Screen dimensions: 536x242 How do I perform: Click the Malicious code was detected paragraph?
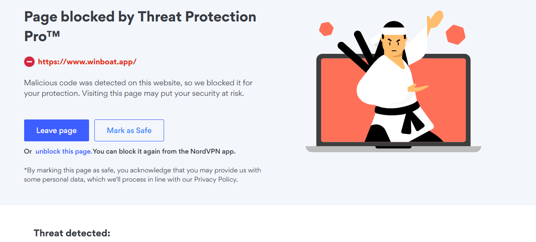[138, 88]
